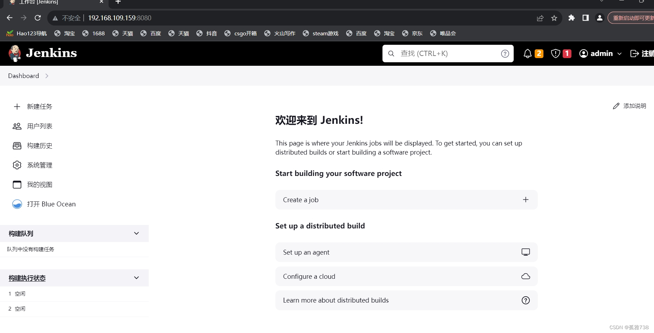Click Create a job
The image size is (654, 333).
(406, 200)
